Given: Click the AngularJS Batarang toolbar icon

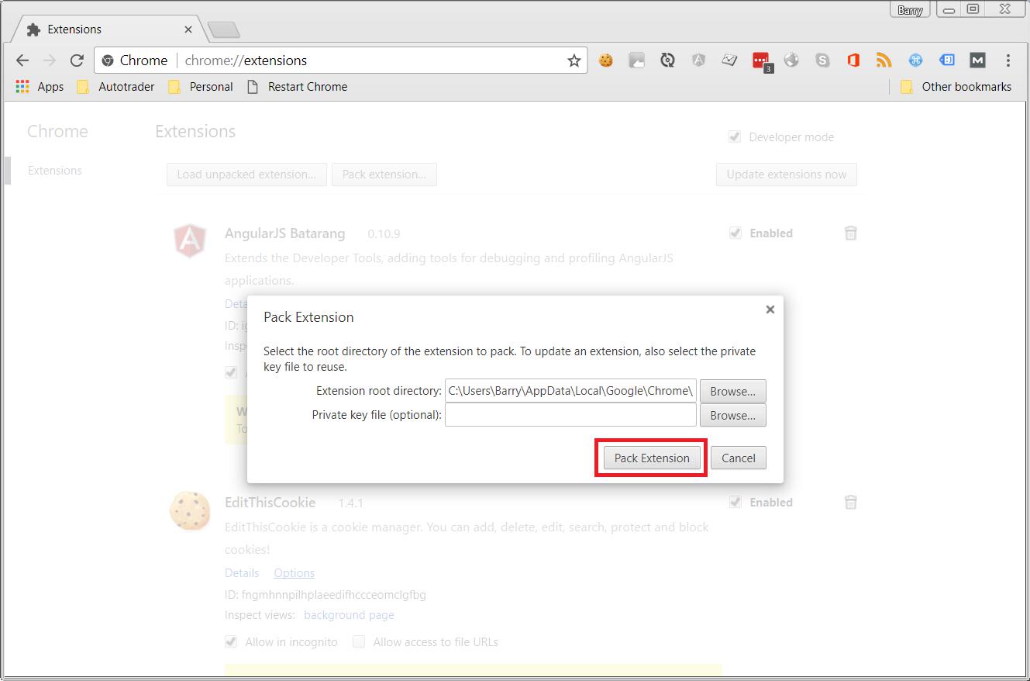Looking at the screenshot, I should (698, 60).
